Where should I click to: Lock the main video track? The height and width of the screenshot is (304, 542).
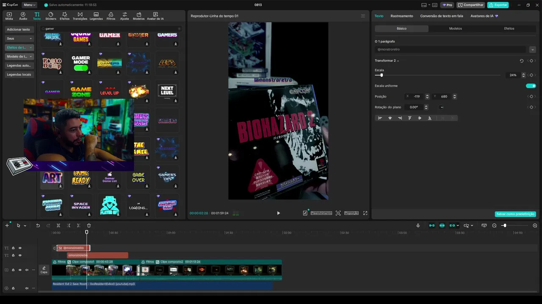13,270
